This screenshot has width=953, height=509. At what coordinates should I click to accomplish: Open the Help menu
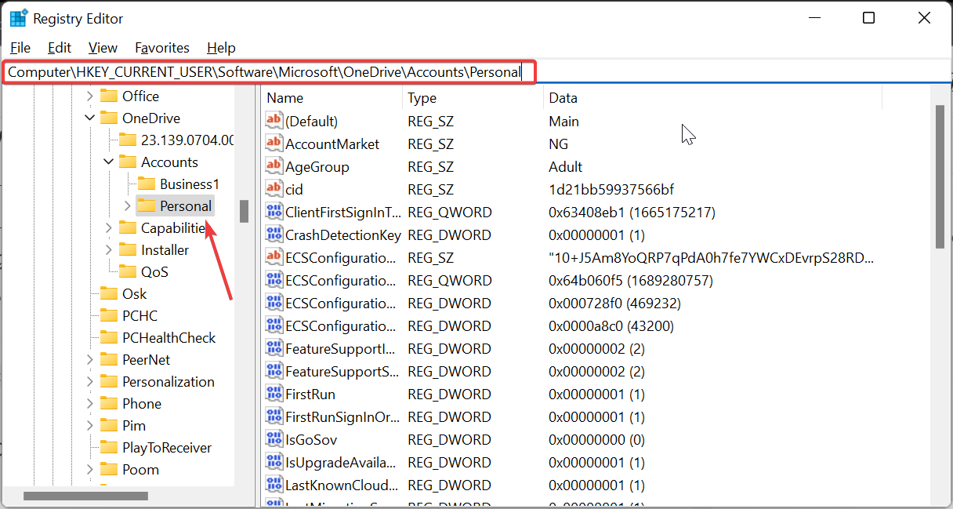(x=221, y=48)
